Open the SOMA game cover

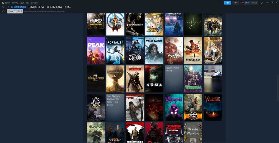154,79
